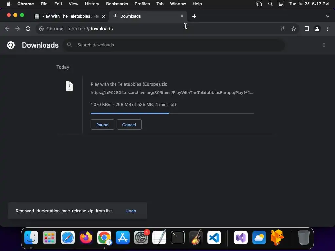335x251 pixels.
Task: Click the Chrome icon in the Dock
Action: point(104,237)
